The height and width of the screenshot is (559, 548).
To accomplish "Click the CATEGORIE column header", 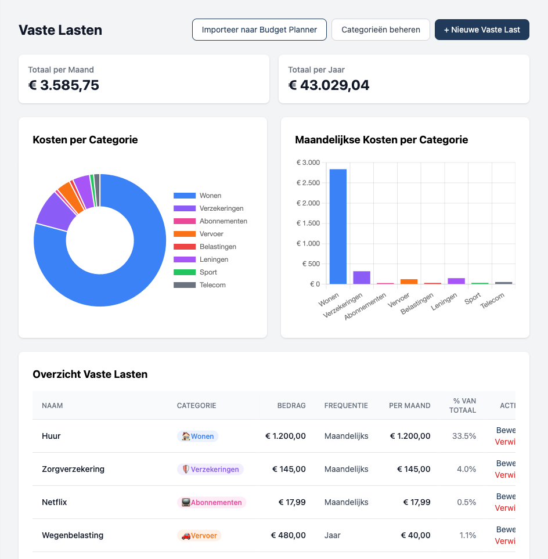I will [196, 406].
